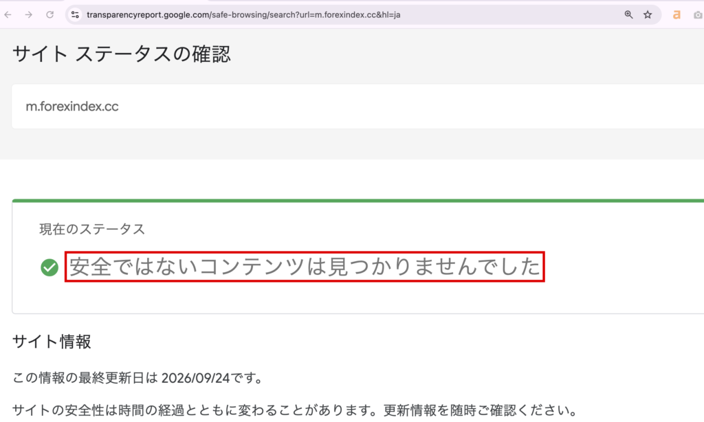Open site information icon in address bar
Screen dimensions: 704x422
click(x=75, y=15)
